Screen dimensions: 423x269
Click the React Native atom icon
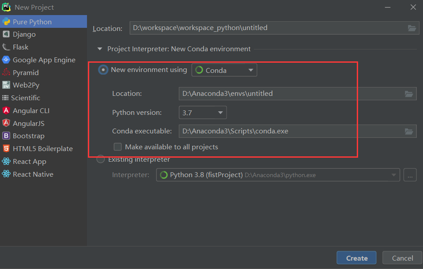click(x=6, y=174)
